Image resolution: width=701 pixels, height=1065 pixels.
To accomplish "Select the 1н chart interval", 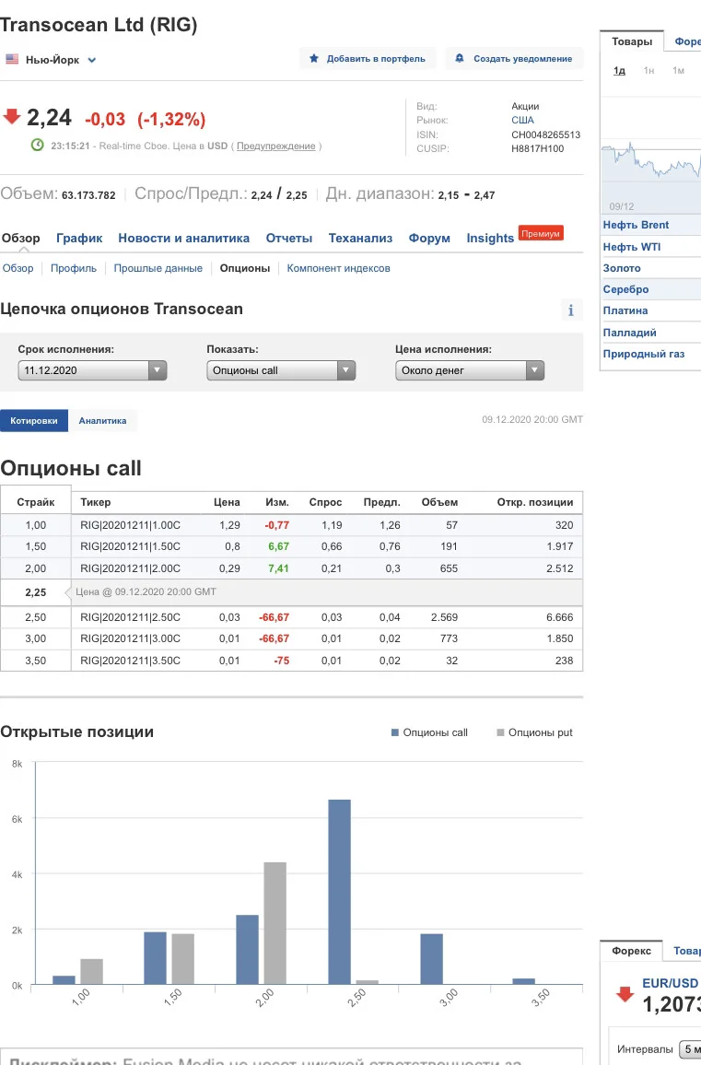I will coord(648,71).
